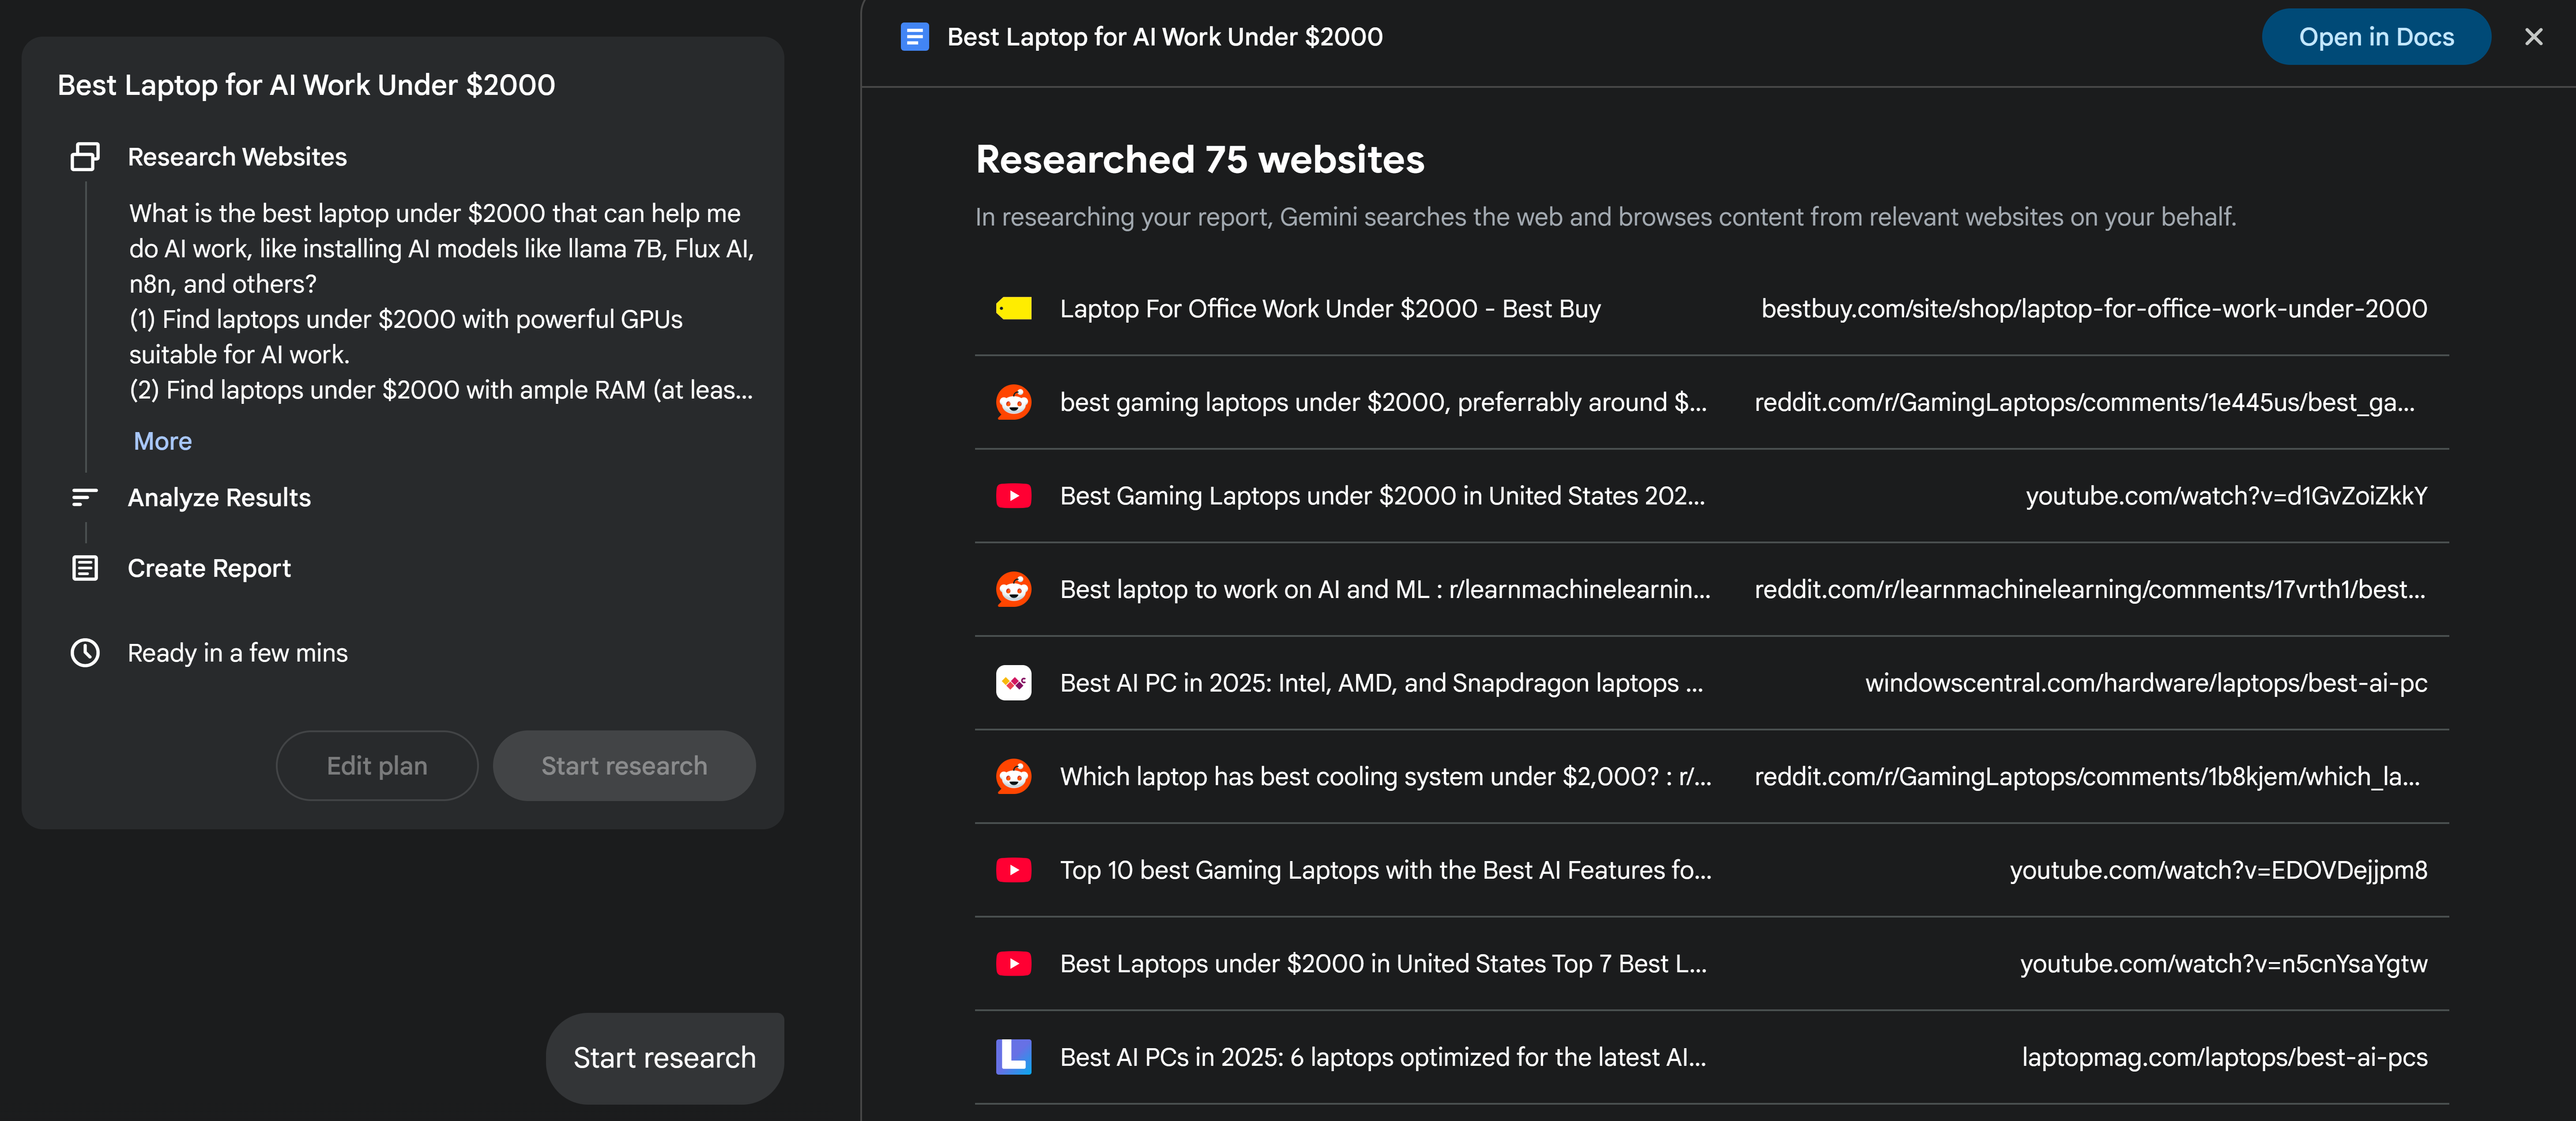This screenshot has height=1121, width=2576.
Task: Expand the research plan with More
Action: pos(163,441)
